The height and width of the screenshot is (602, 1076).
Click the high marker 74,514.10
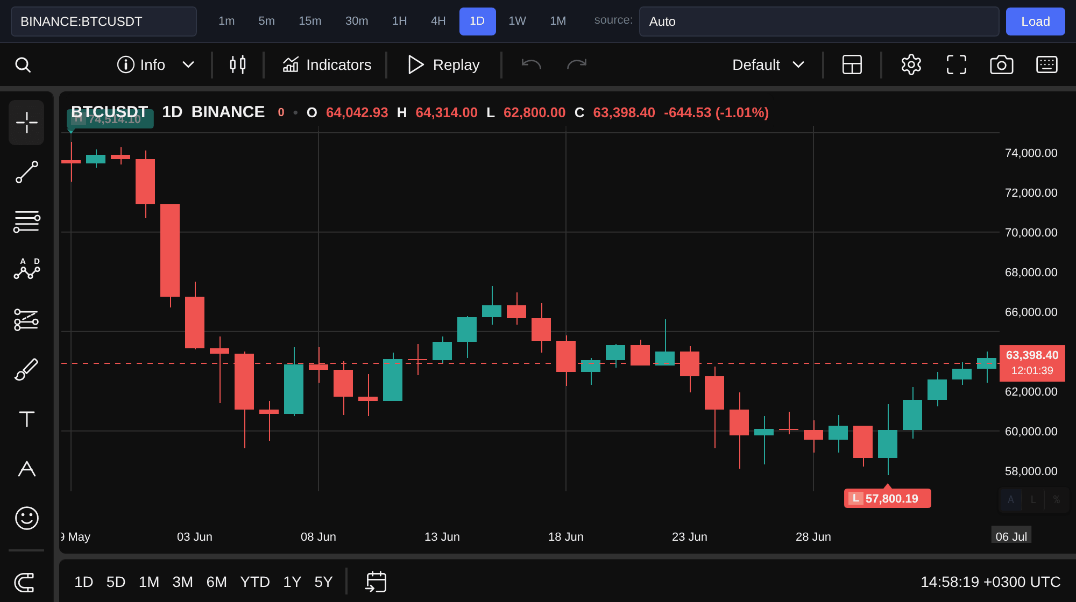click(x=110, y=119)
